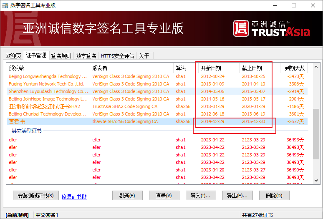Click the 安装测试证书(S) button
The height and width of the screenshot is (219, 323).
point(35,196)
